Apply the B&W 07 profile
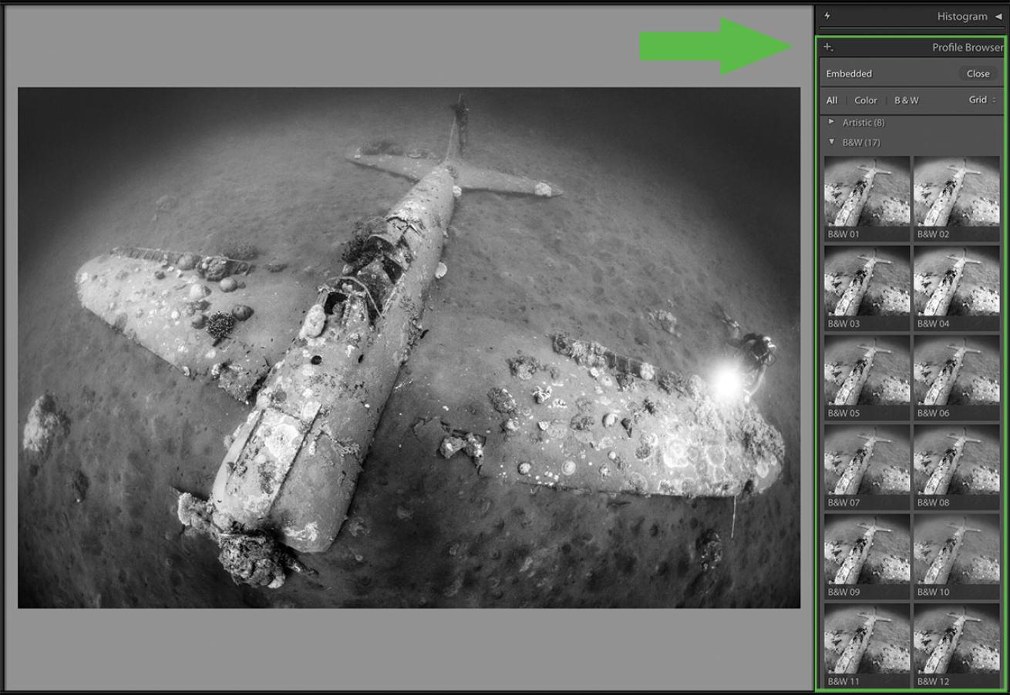 (867, 460)
